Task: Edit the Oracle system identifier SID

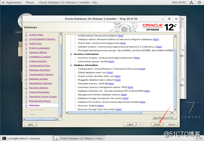Action: pos(117,76)
